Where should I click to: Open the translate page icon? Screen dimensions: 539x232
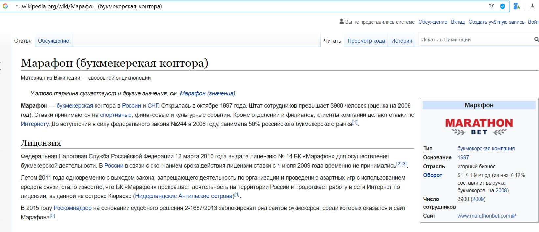point(517,6)
